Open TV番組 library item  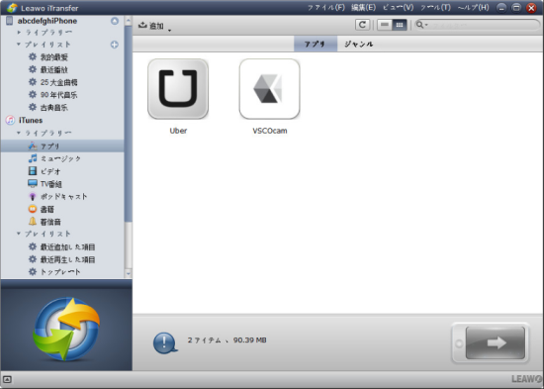(51, 184)
